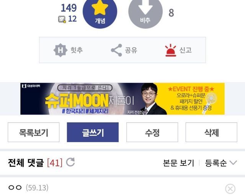Viewport: 245px width, 195px height.
Task: Downvote post with the 비추 arrow button
Action: point(145,12)
